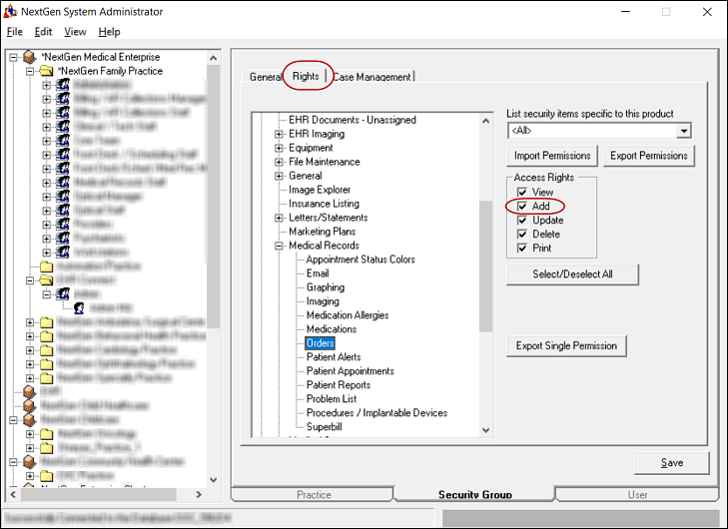This screenshot has width=728, height=529.
Task: Click the Import Permissions button
Action: pyautogui.click(x=552, y=156)
